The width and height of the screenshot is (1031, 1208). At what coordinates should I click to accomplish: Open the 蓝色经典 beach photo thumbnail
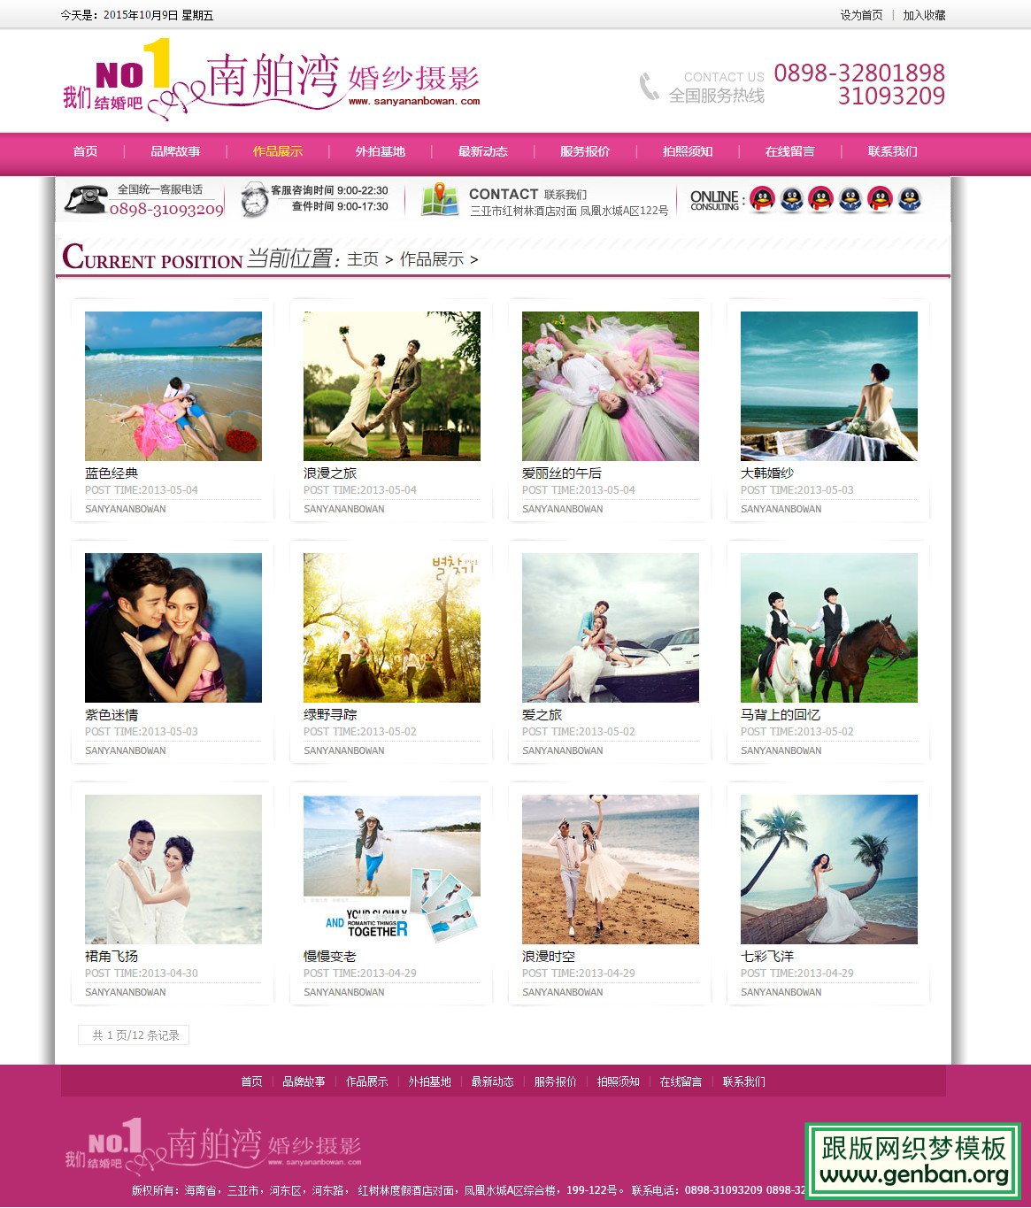pyautogui.click(x=173, y=386)
